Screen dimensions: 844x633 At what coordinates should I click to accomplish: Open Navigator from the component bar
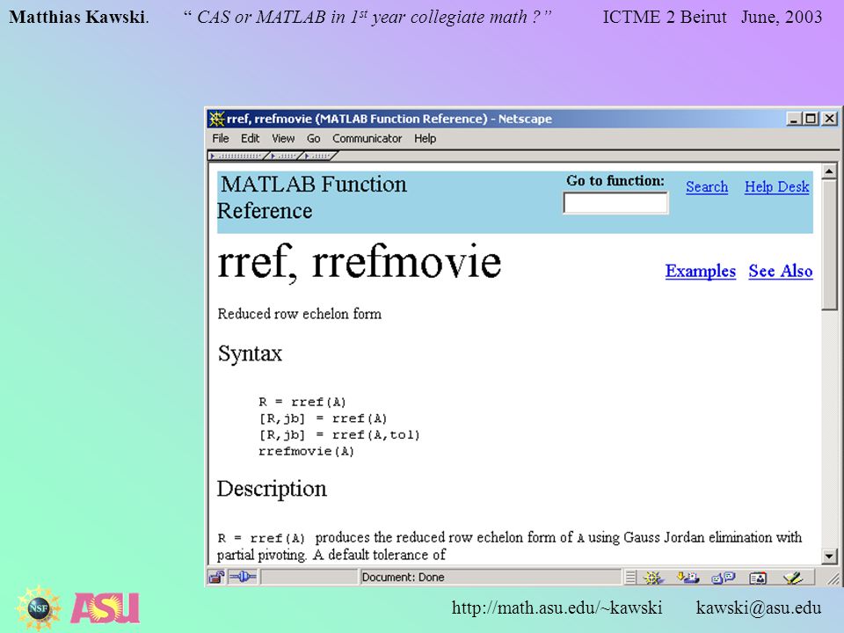click(653, 578)
